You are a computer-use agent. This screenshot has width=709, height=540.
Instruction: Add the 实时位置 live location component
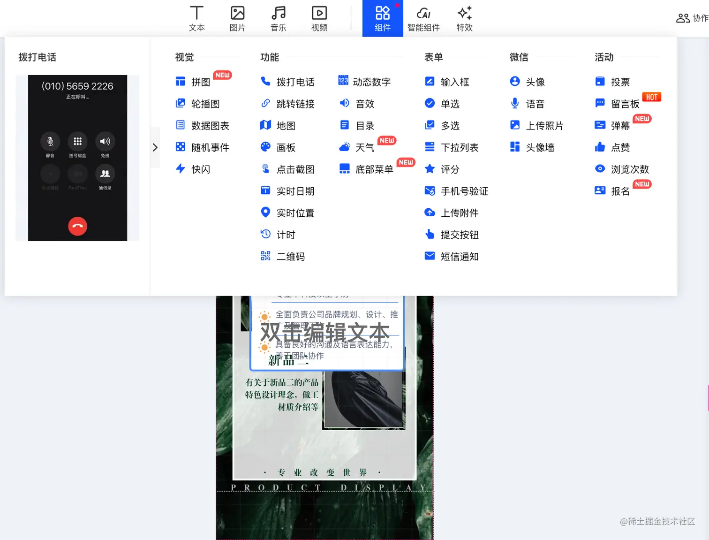pos(287,213)
